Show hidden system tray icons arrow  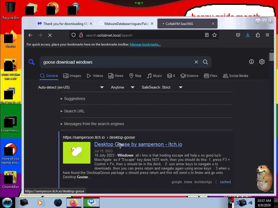230,203
